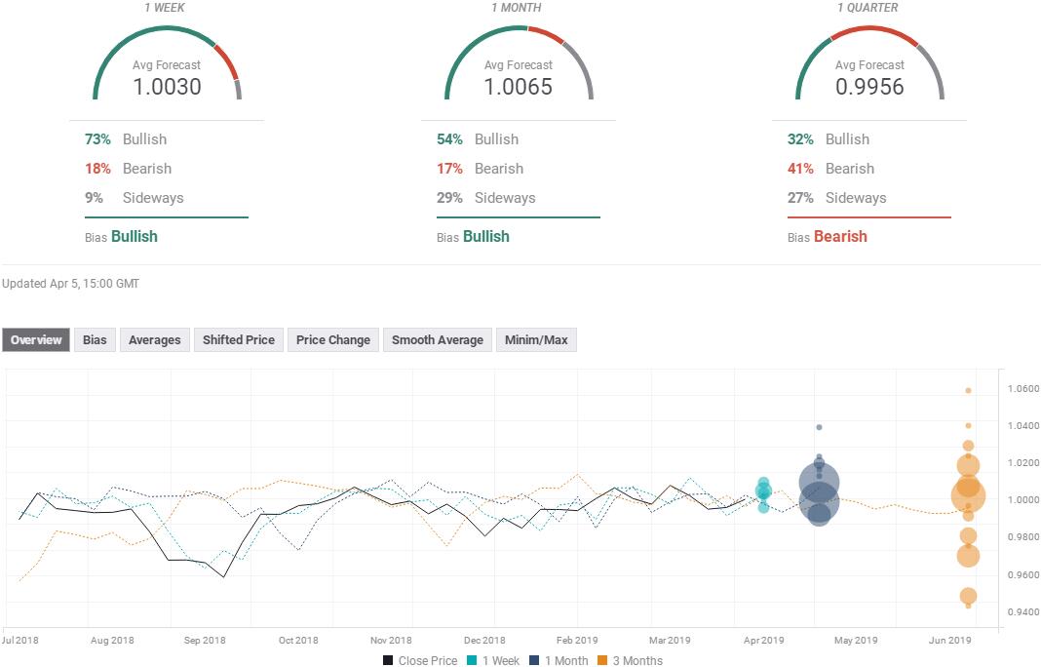
Task: Toggle the Close Price legend series
Action: coord(420,660)
